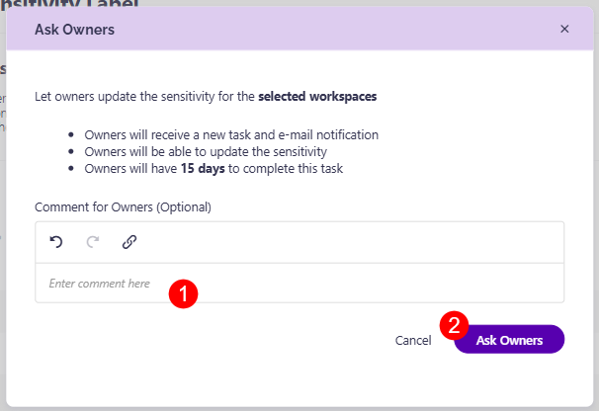Click the redo arrow icon

pos(93,241)
